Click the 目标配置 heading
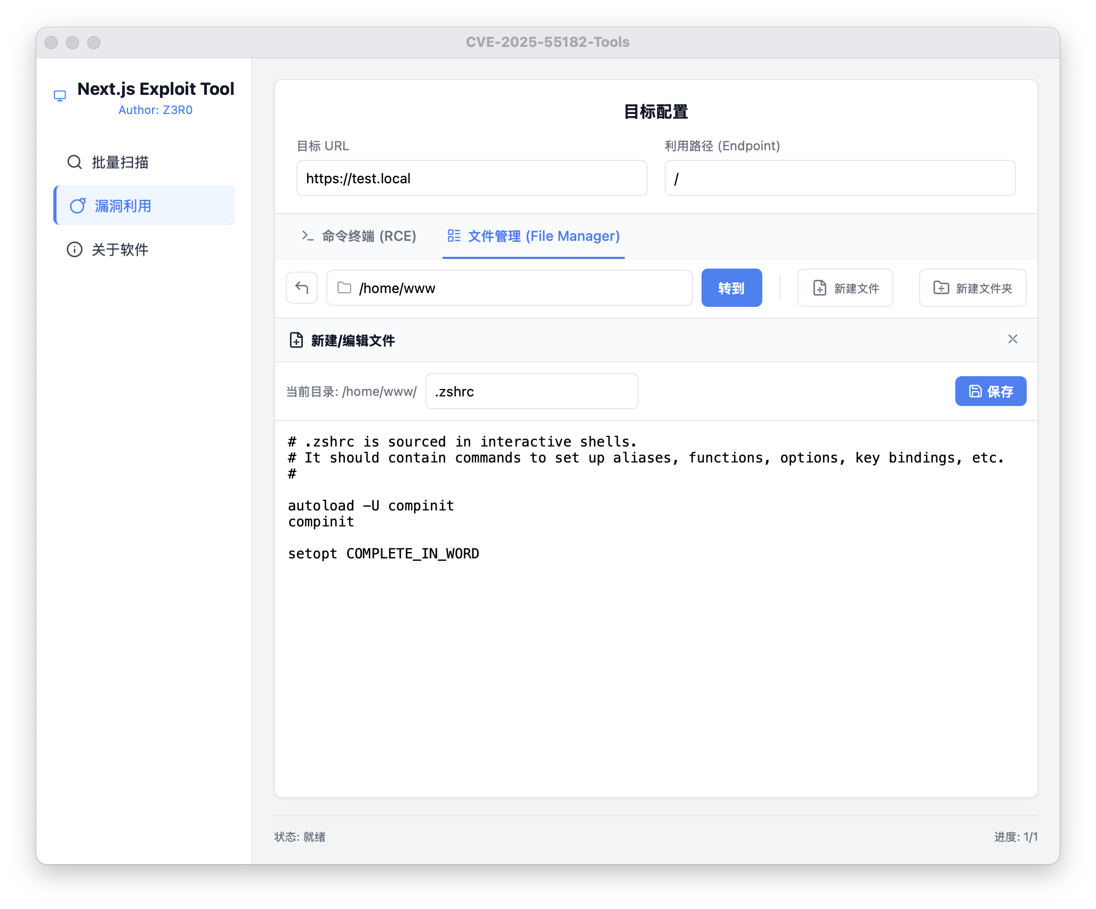Image resolution: width=1096 pixels, height=909 pixels. coord(656,112)
